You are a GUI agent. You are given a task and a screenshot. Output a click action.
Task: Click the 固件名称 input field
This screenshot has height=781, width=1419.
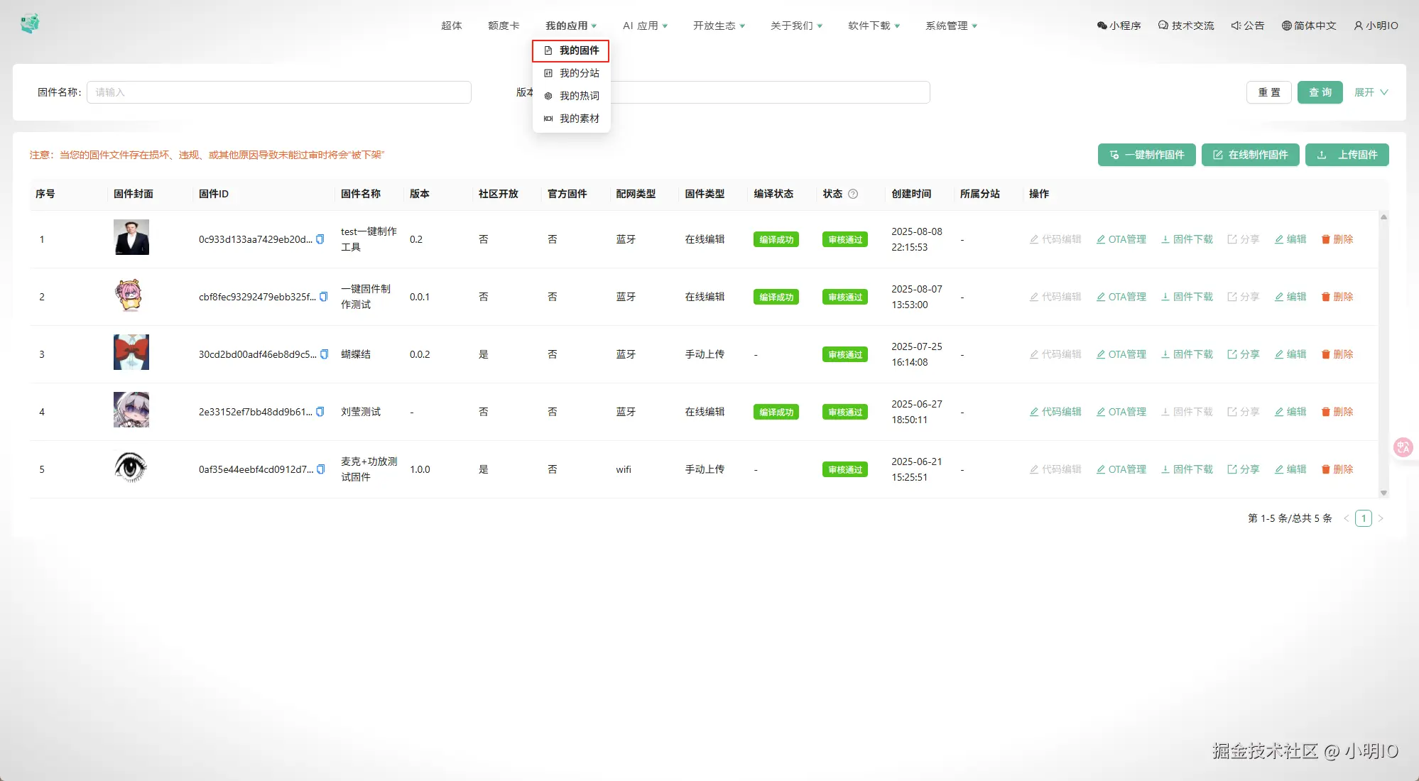click(x=278, y=92)
